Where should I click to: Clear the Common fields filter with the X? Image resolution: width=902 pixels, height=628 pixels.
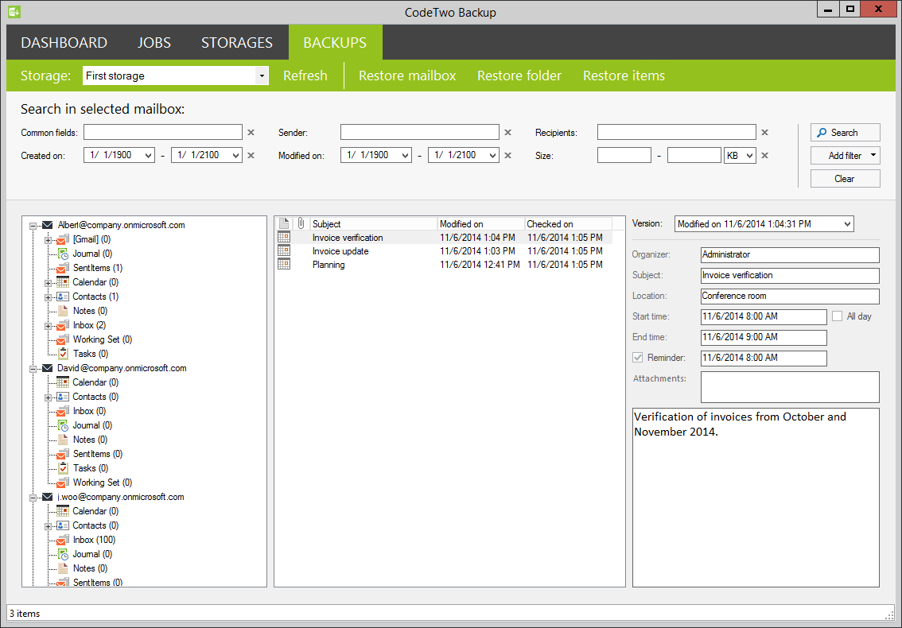(251, 132)
